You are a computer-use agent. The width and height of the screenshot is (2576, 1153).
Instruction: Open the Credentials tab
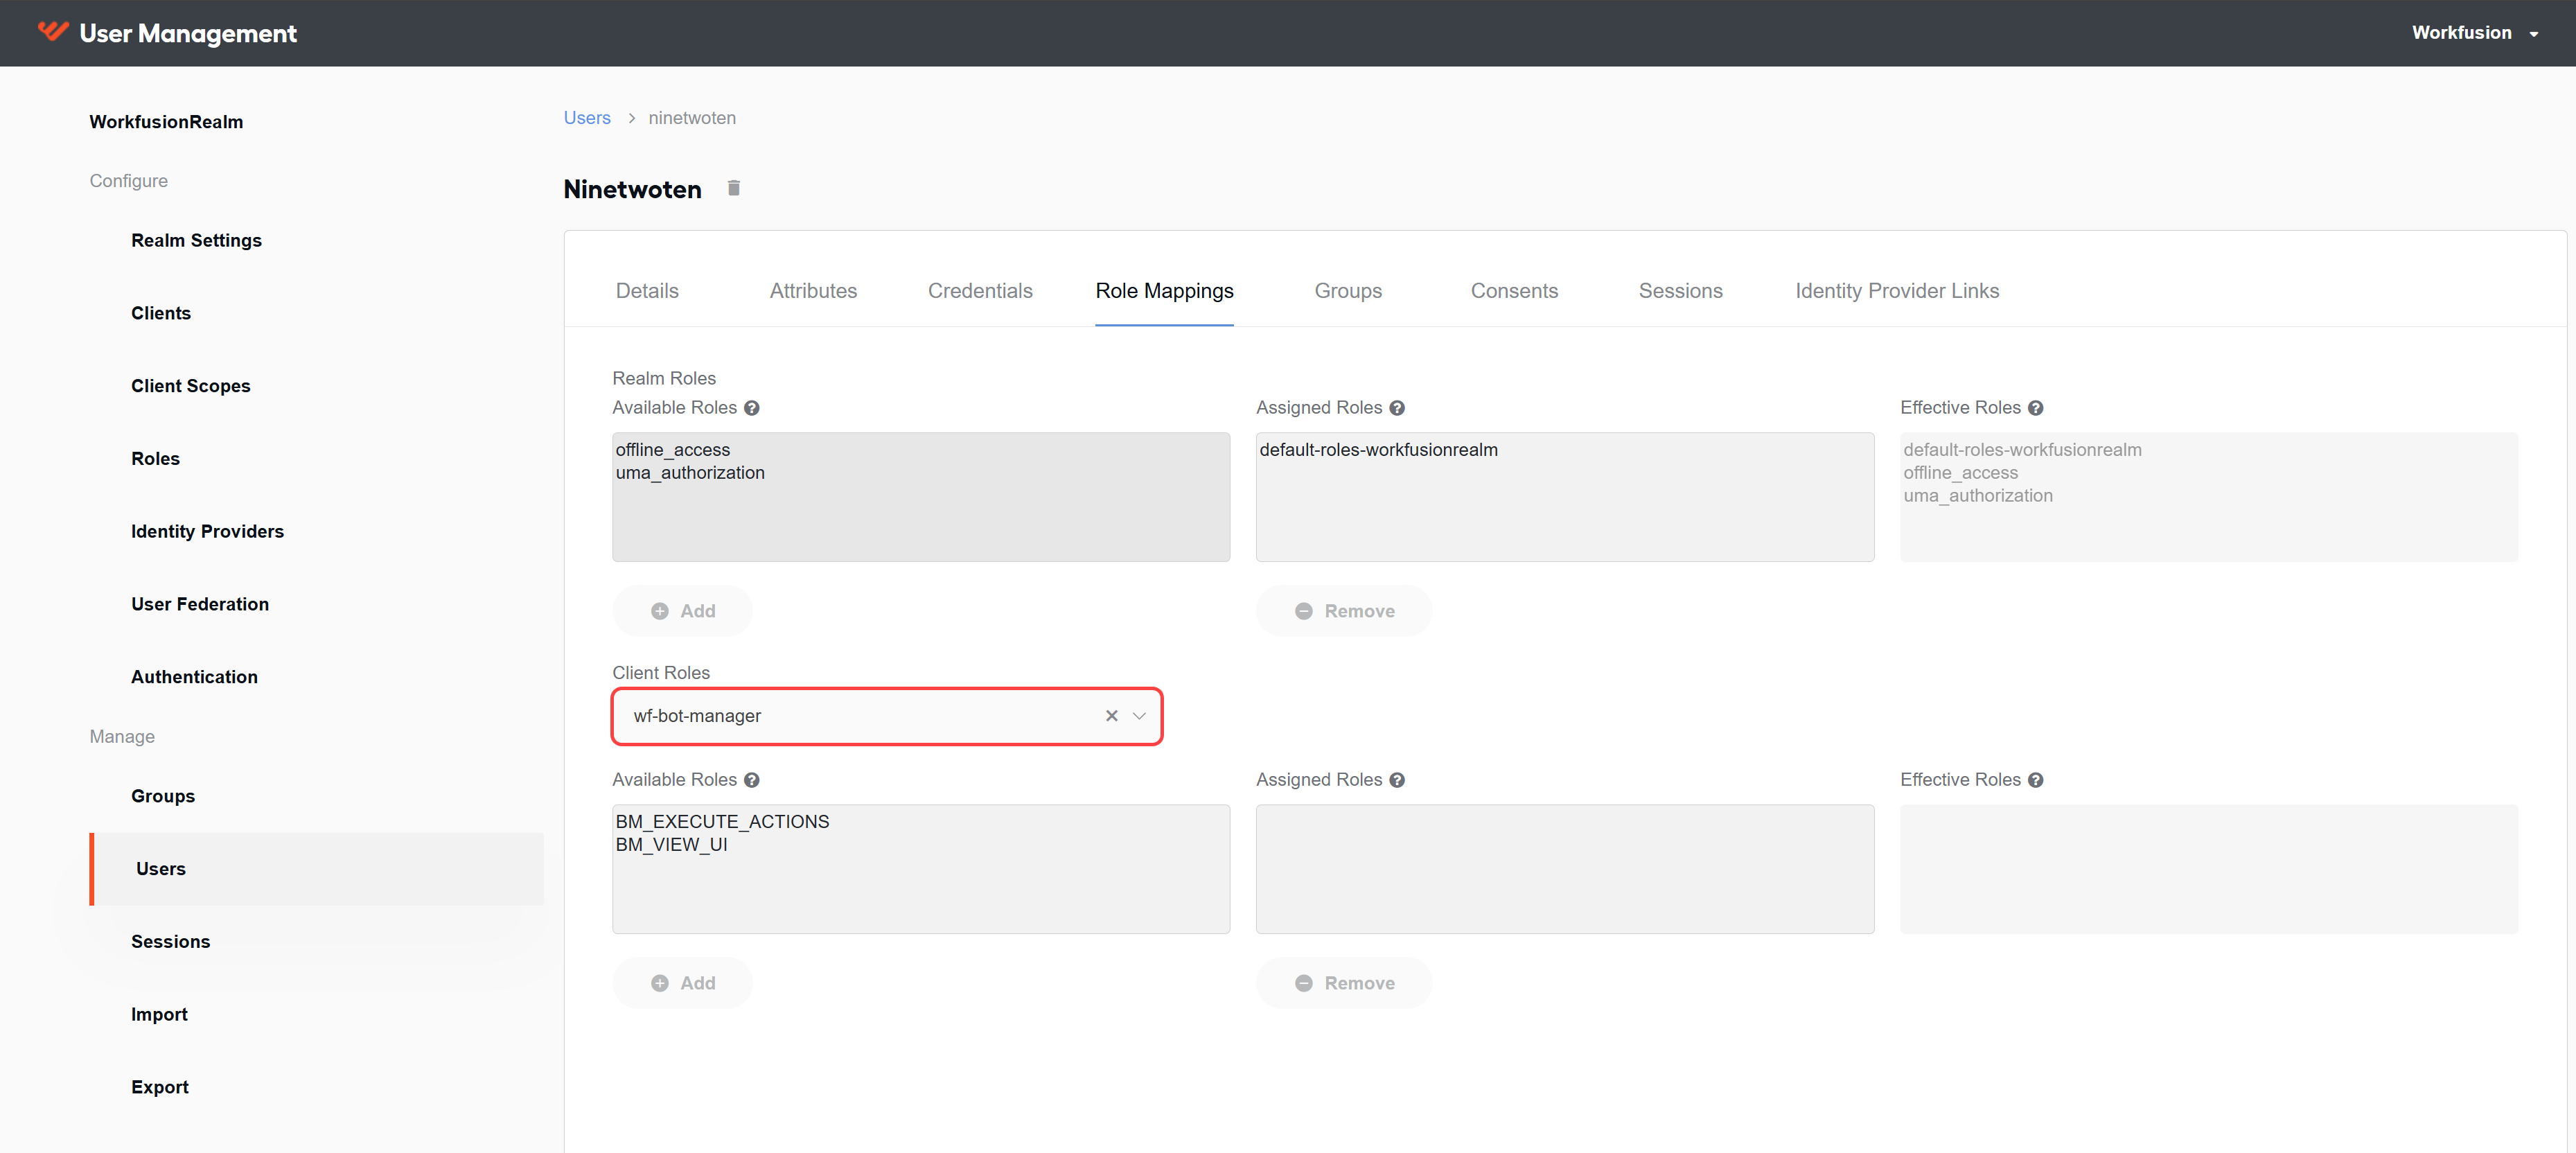coord(980,291)
